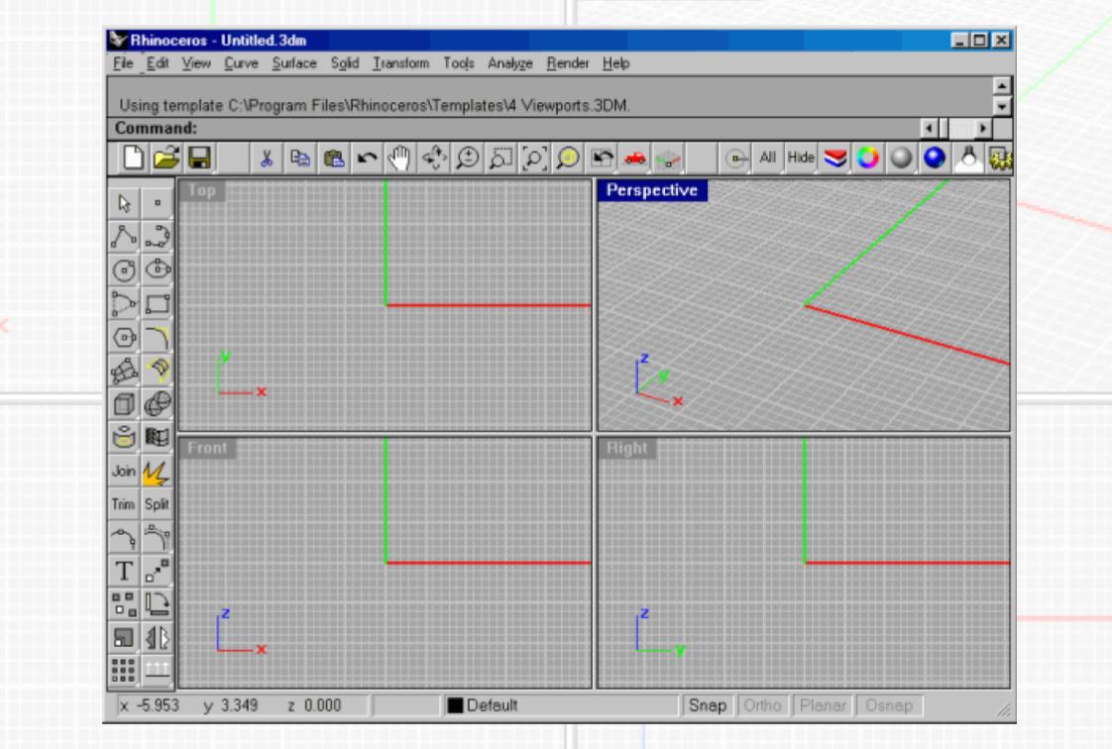Click the Zoom selected icon
The image size is (1112, 749).
(567, 158)
